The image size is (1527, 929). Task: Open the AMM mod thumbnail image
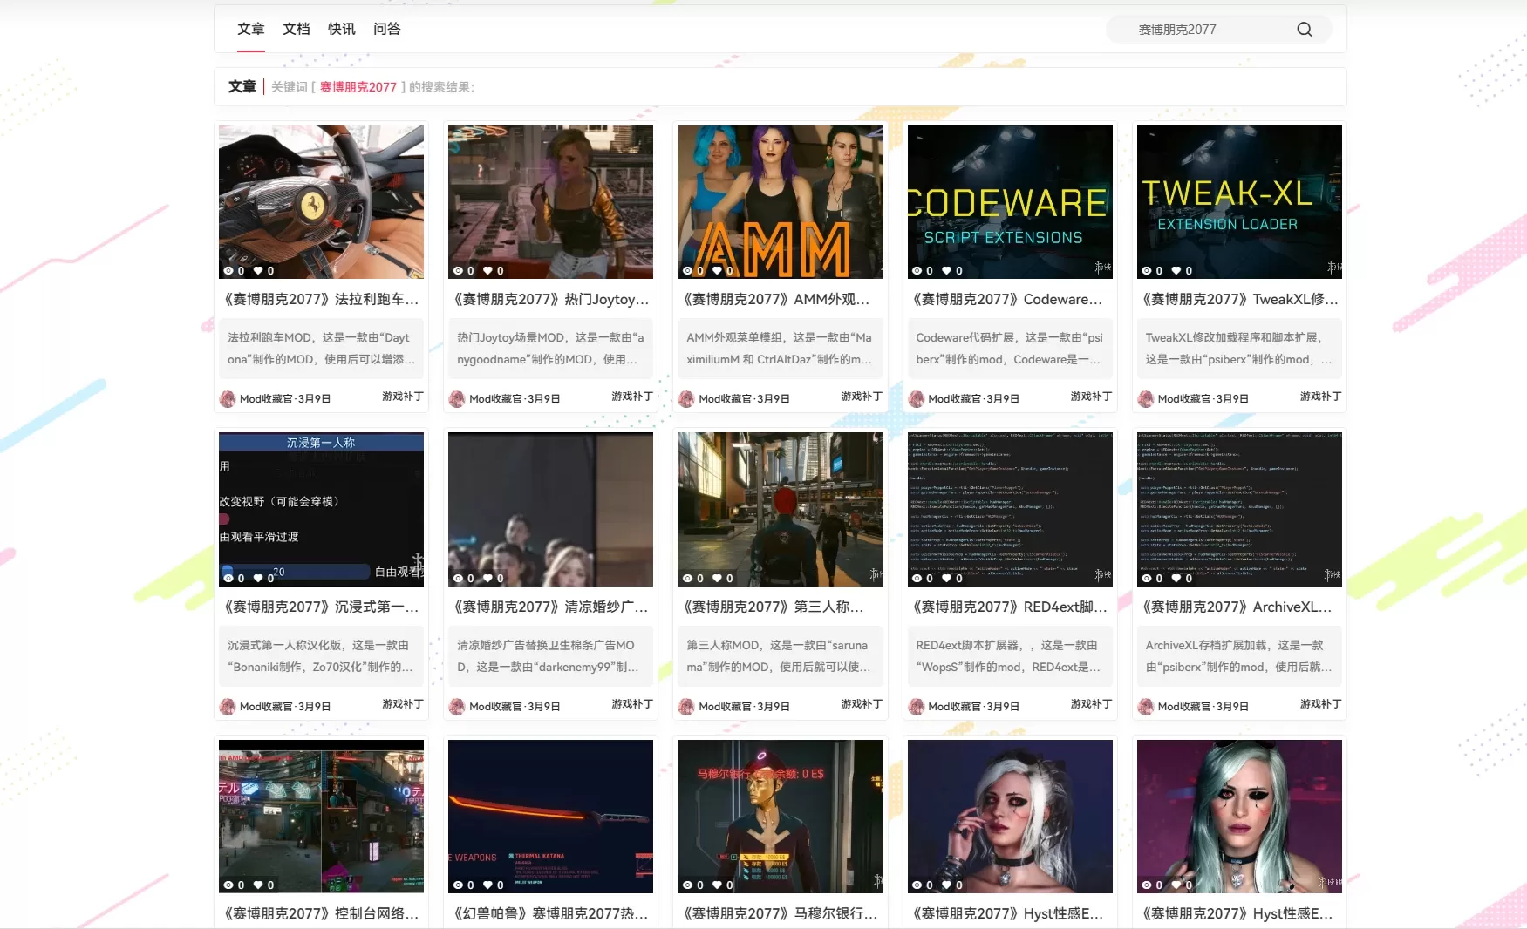coord(780,202)
